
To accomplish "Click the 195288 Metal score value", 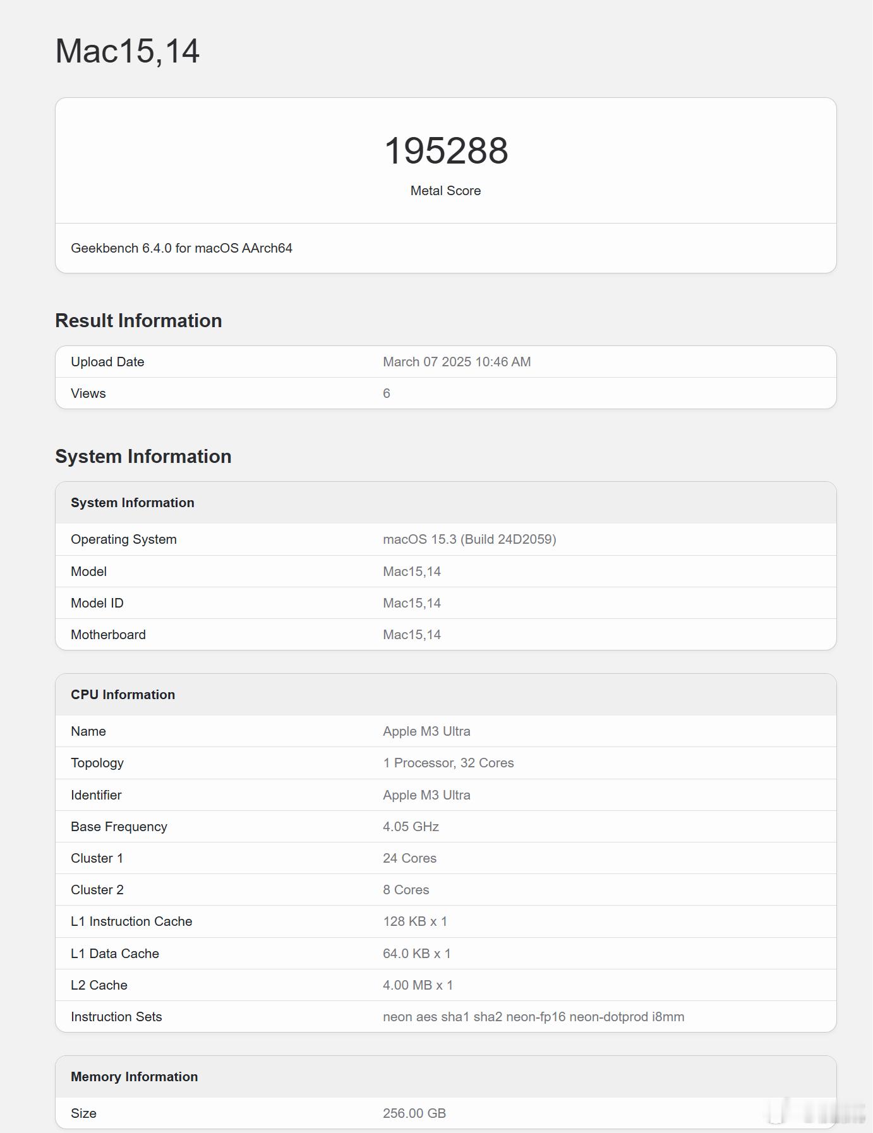I will coord(446,151).
